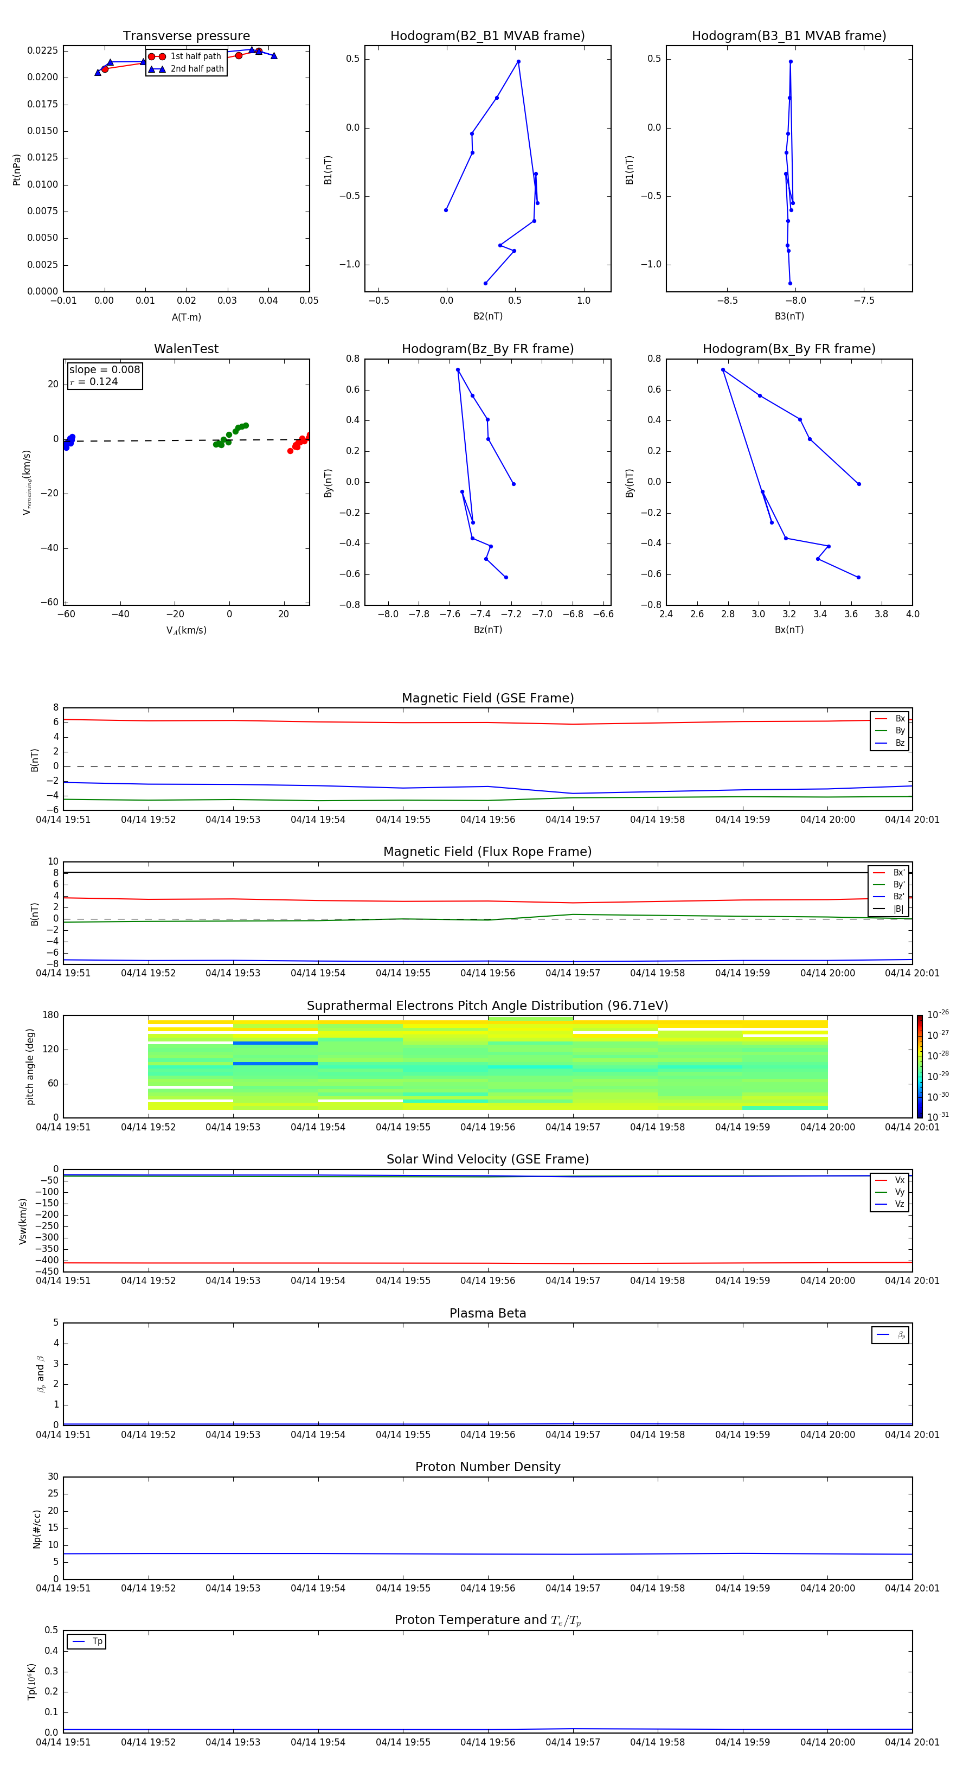This screenshot has width=976, height=1790.
Task: Click the "Bx'" entry in flux rope legend
Action: pyautogui.click(x=889, y=873)
